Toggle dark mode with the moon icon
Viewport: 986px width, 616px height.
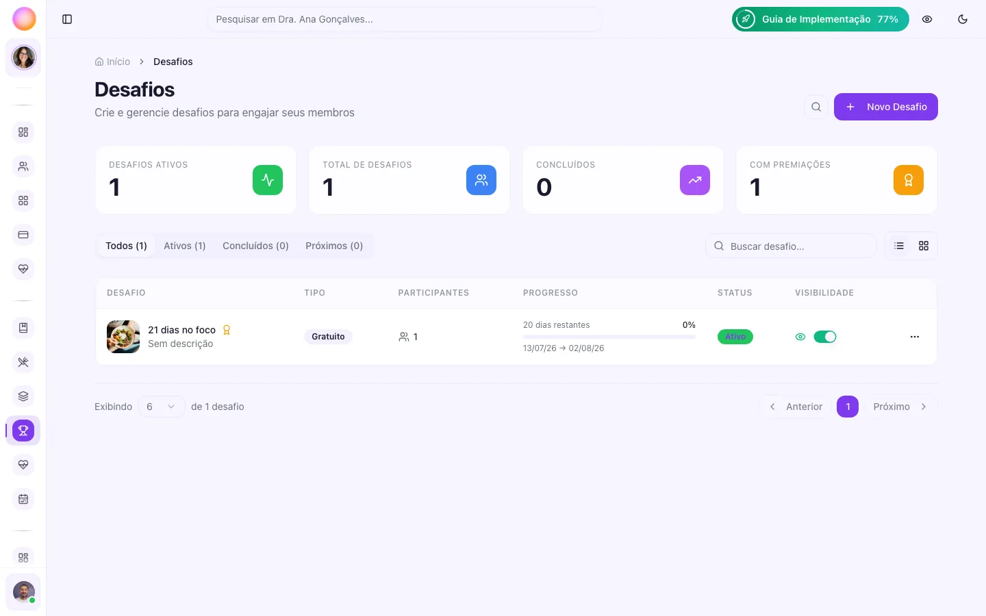(963, 19)
